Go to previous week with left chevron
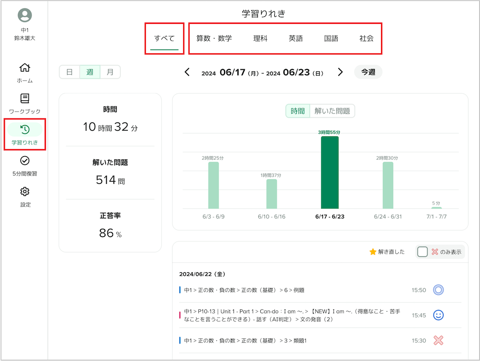480x361 pixels. coord(187,72)
